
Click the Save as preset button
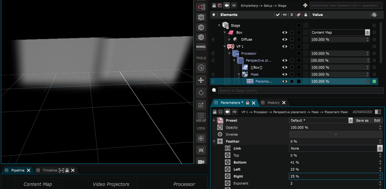click(x=362, y=121)
